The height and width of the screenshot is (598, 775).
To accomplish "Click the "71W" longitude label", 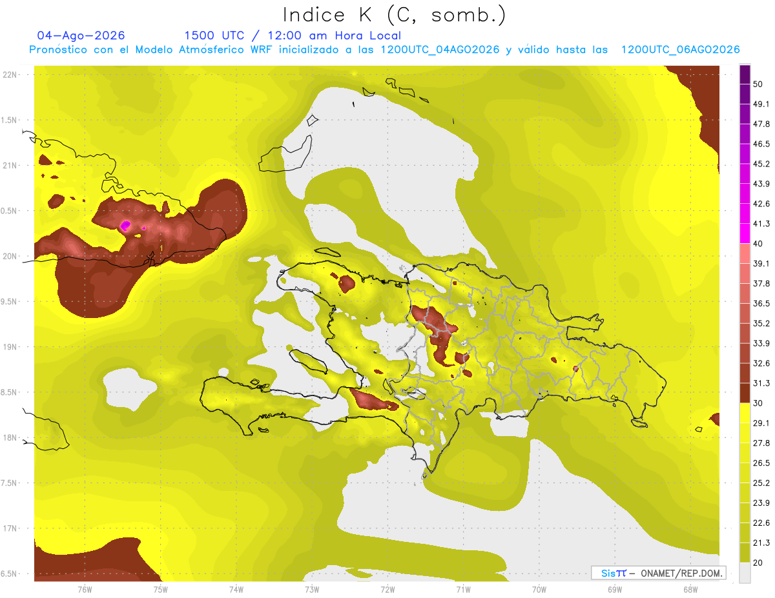I will click(463, 590).
